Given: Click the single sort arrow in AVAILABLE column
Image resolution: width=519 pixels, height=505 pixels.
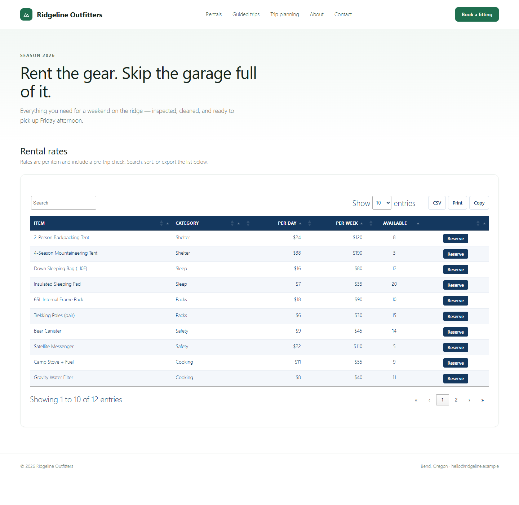Looking at the screenshot, I should (x=418, y=223).
